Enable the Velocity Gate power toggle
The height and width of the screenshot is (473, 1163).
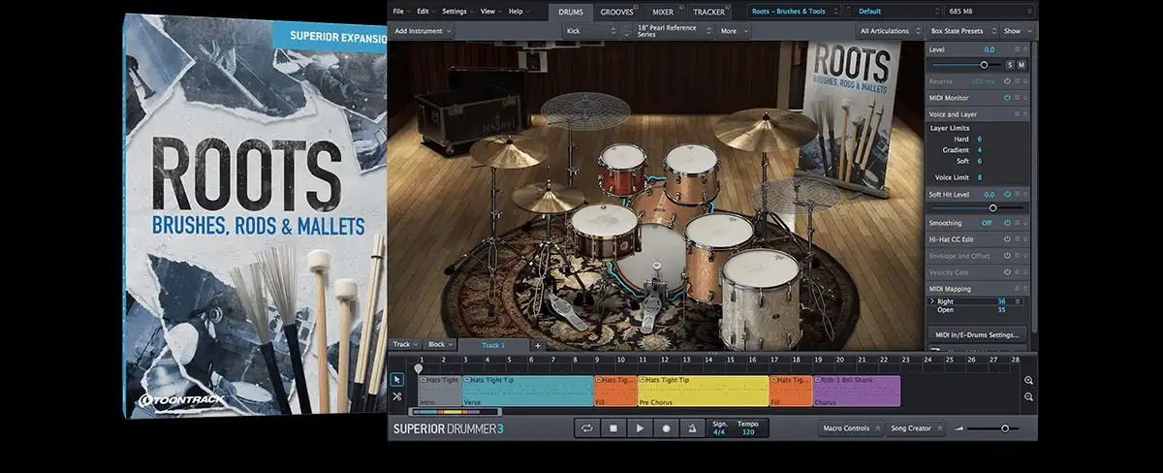[x=1007, y=272]
